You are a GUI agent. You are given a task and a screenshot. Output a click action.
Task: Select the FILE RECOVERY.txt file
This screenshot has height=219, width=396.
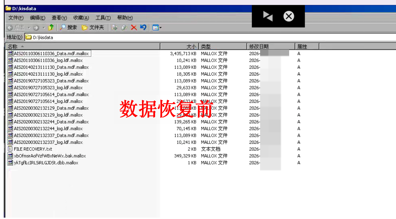[x=33, y=149]
